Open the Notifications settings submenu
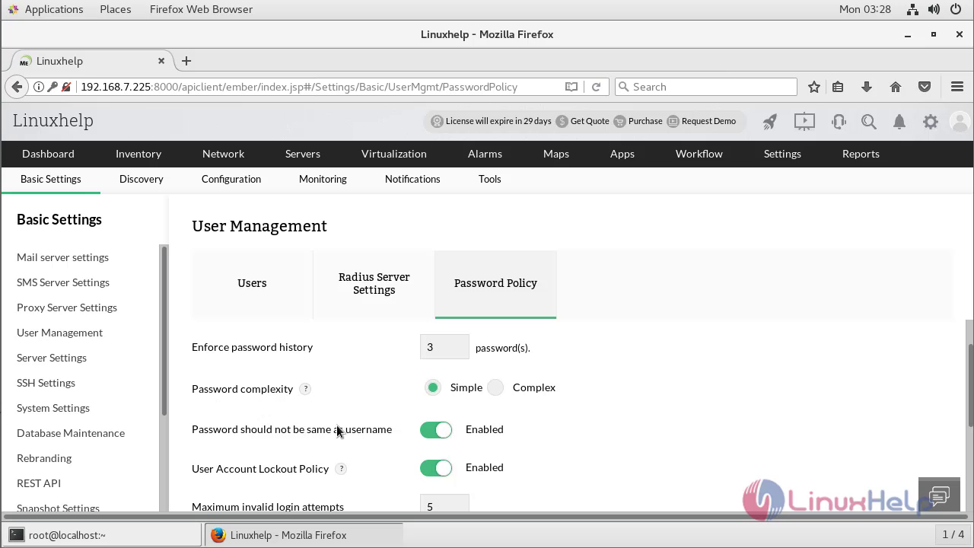The width and height of the screenshot is (974, 548). tap(412, 179)
